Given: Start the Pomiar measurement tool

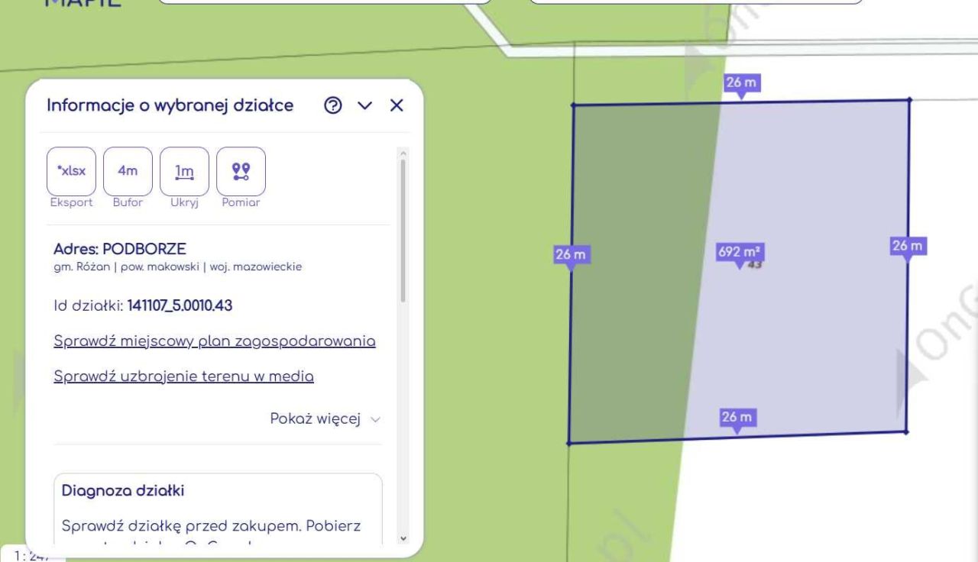Looking at the screenshot, I should click(241, 171).
